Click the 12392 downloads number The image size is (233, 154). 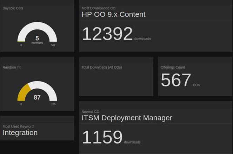coord(107,34)
